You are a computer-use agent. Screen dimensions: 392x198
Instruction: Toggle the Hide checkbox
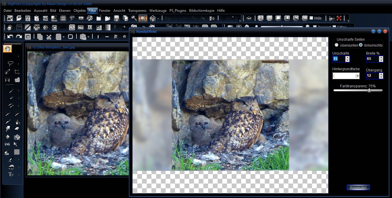coord(311,18)
